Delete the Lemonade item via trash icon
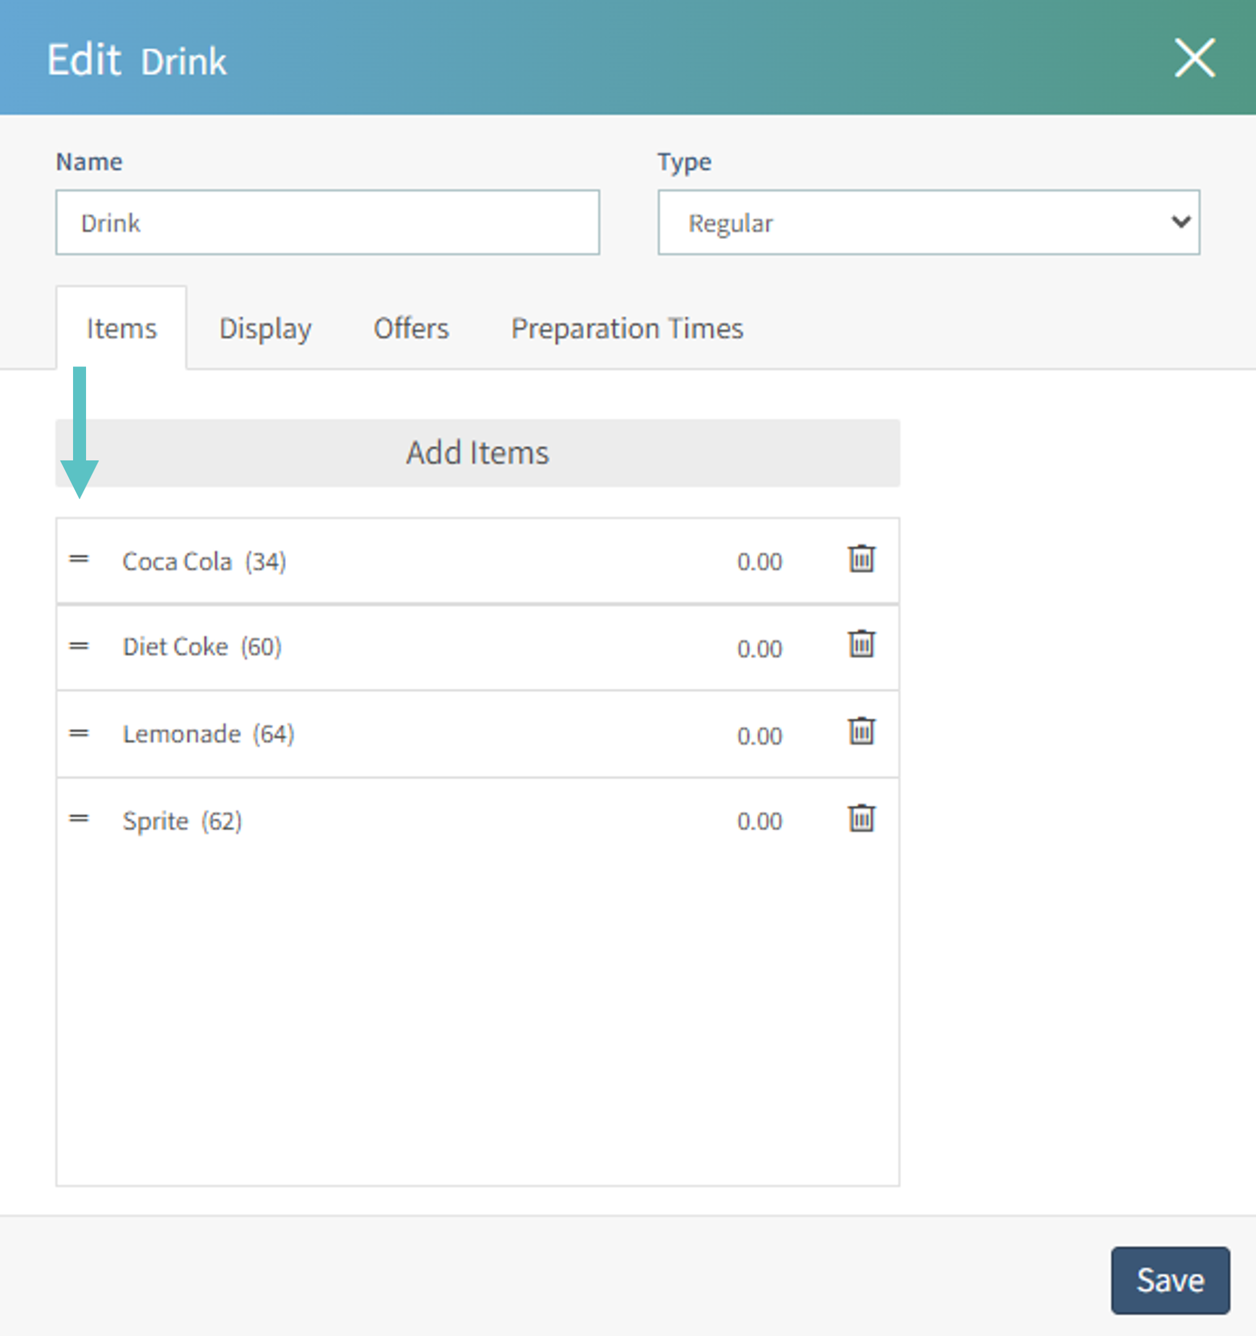Image resolution: width=1256 pixels, height=1336 pixels. 860,730
